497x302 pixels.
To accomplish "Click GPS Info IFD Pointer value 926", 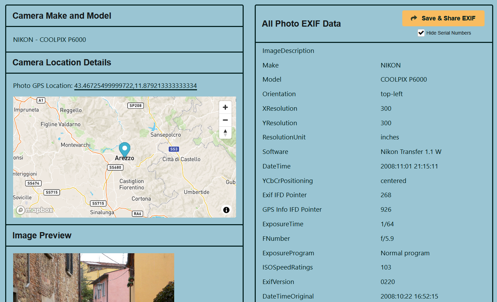I will pyautogui.click(x=386, y=210).
